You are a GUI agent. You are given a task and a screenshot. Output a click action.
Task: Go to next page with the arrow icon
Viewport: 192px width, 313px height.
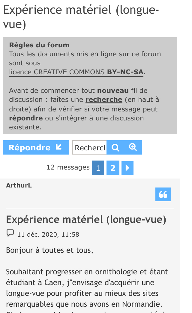[x=127, y=168]
